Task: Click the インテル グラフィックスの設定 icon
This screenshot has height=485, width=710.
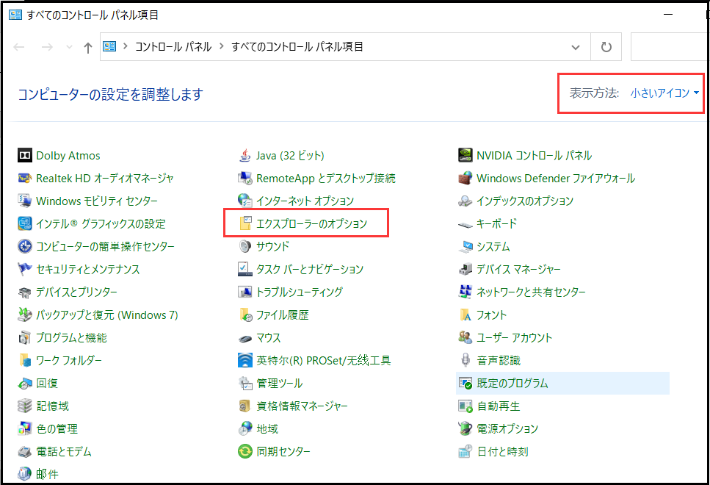Action: pos(24,223)
